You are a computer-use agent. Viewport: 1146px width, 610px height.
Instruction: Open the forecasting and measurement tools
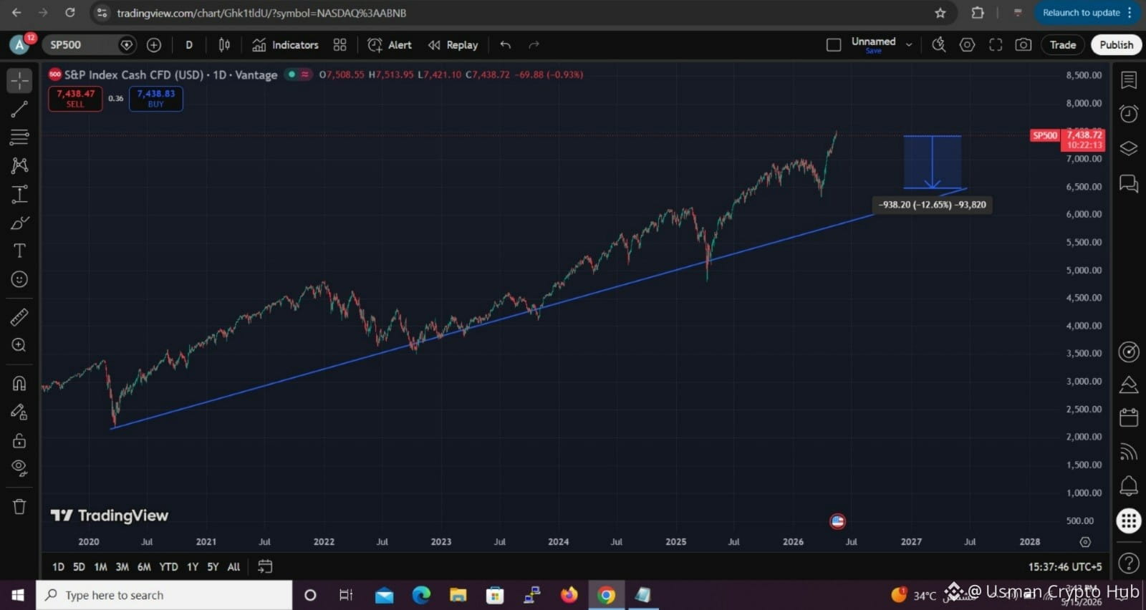click(19, 194)
